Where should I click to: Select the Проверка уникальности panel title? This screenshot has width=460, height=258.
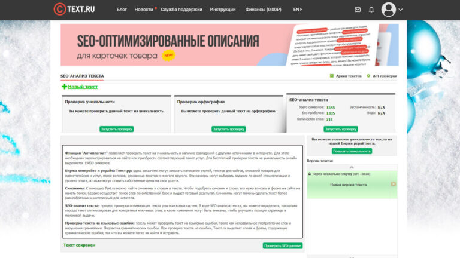90,102
